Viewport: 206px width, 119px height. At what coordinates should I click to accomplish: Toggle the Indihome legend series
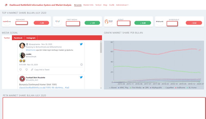point(180,88)
